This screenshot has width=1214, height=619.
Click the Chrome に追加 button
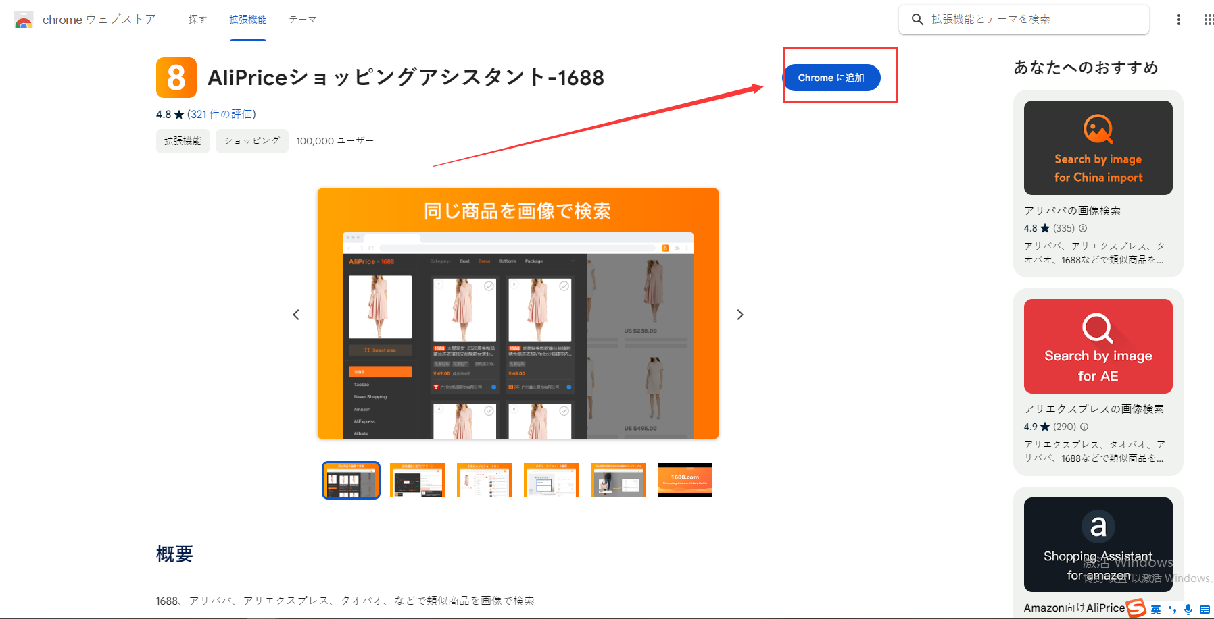point(831,78)
